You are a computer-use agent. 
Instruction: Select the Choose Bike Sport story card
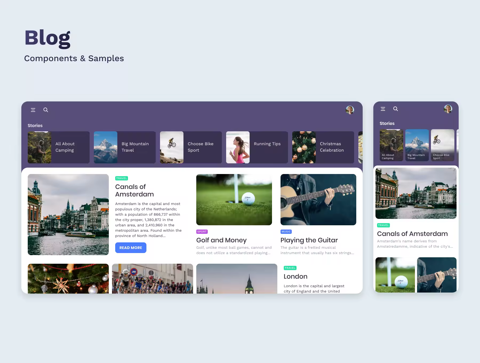191,147
